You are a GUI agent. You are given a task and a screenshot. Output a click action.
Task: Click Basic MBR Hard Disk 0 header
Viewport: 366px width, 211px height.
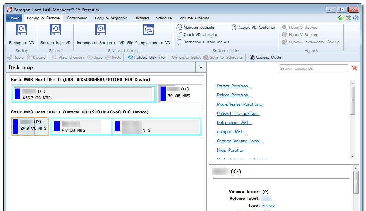pyautogui.click(x=81, y=80)
